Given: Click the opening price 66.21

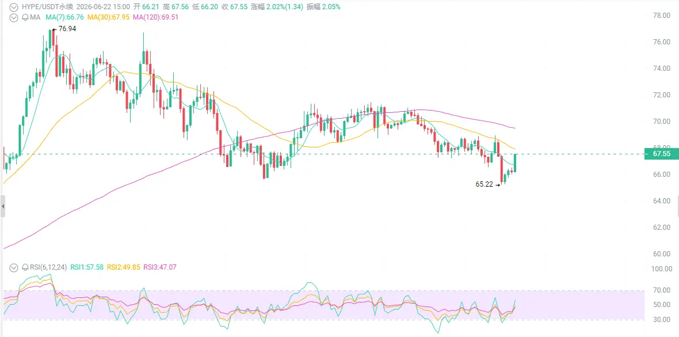Looking at the screenshot, I should coord(151,7).
